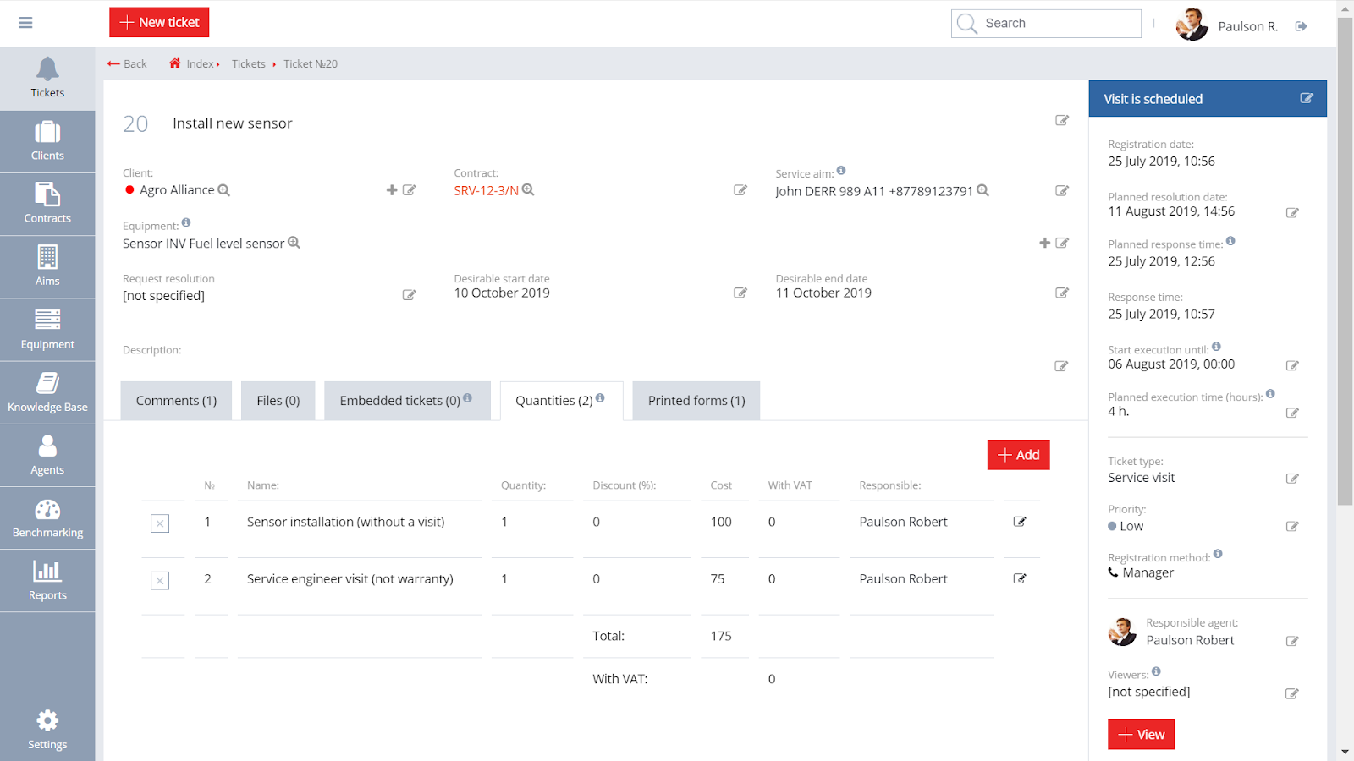Click the logout icon next to Paulson R.
Viewport: 1354px width, 761px height.
coord(1302,26)
